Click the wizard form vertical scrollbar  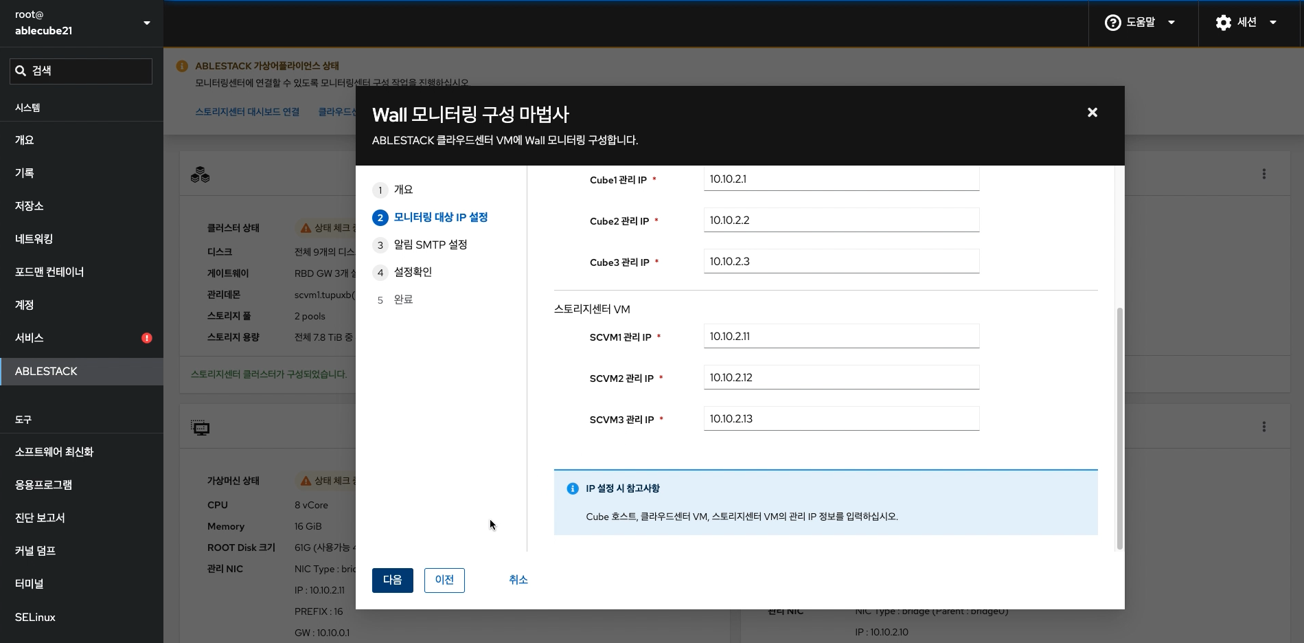pos(1119,426)
